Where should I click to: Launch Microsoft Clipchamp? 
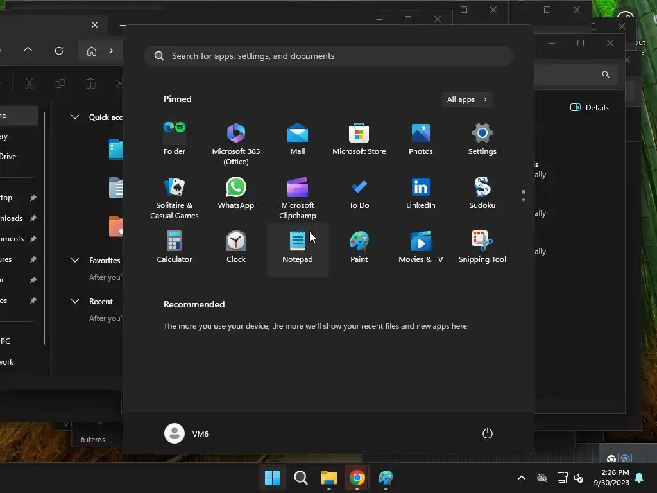[298, 198]
